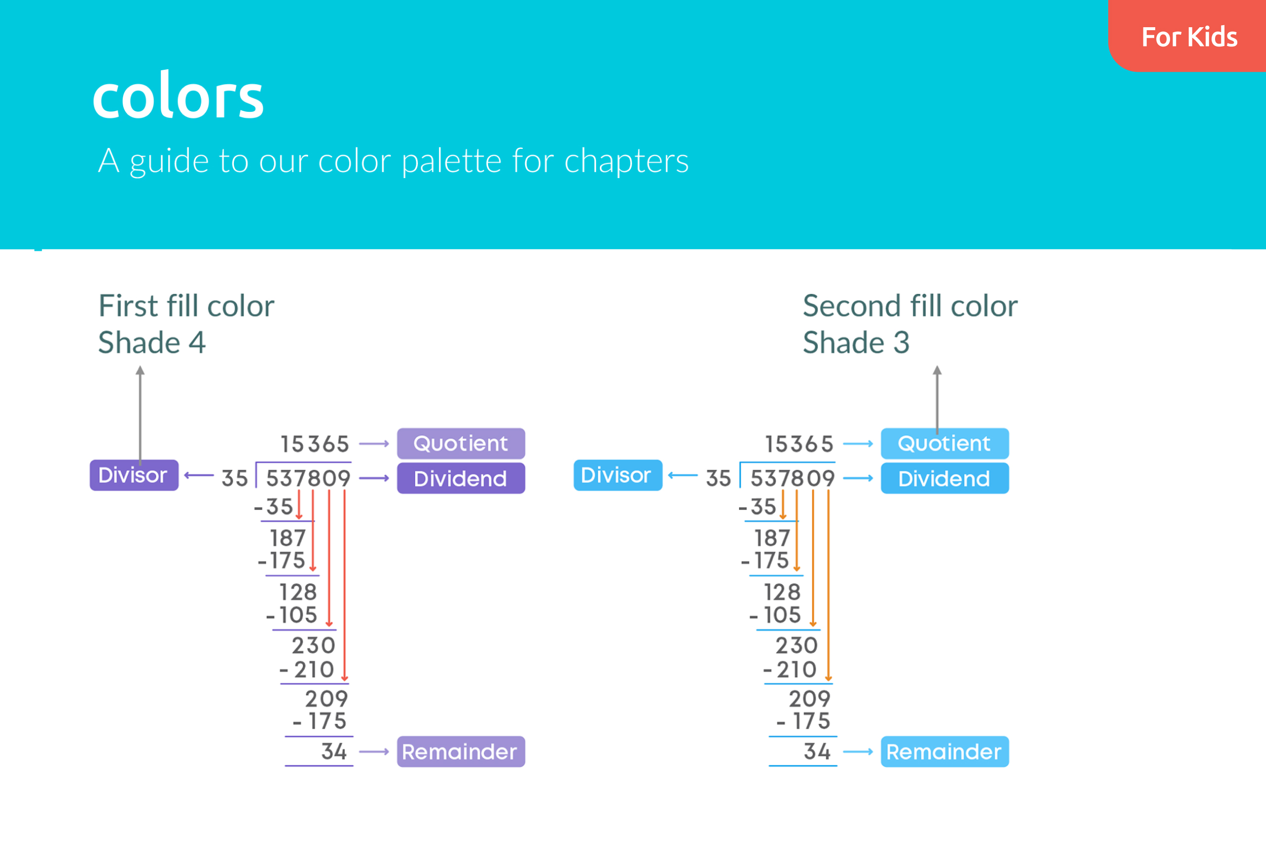The image size is (1266, 844).
Task: Pick the dark purple Dividend label
Action: [460, 478]
